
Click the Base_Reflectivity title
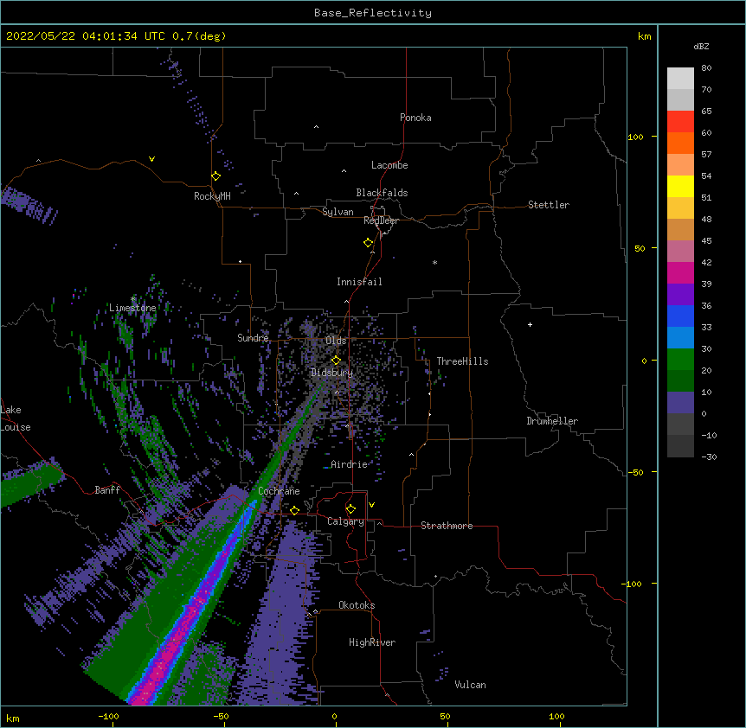point(373,13)
